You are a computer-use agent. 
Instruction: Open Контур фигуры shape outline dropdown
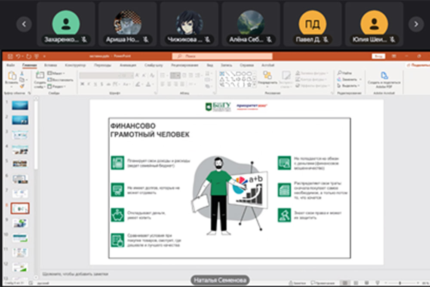(x=311, y=79)
